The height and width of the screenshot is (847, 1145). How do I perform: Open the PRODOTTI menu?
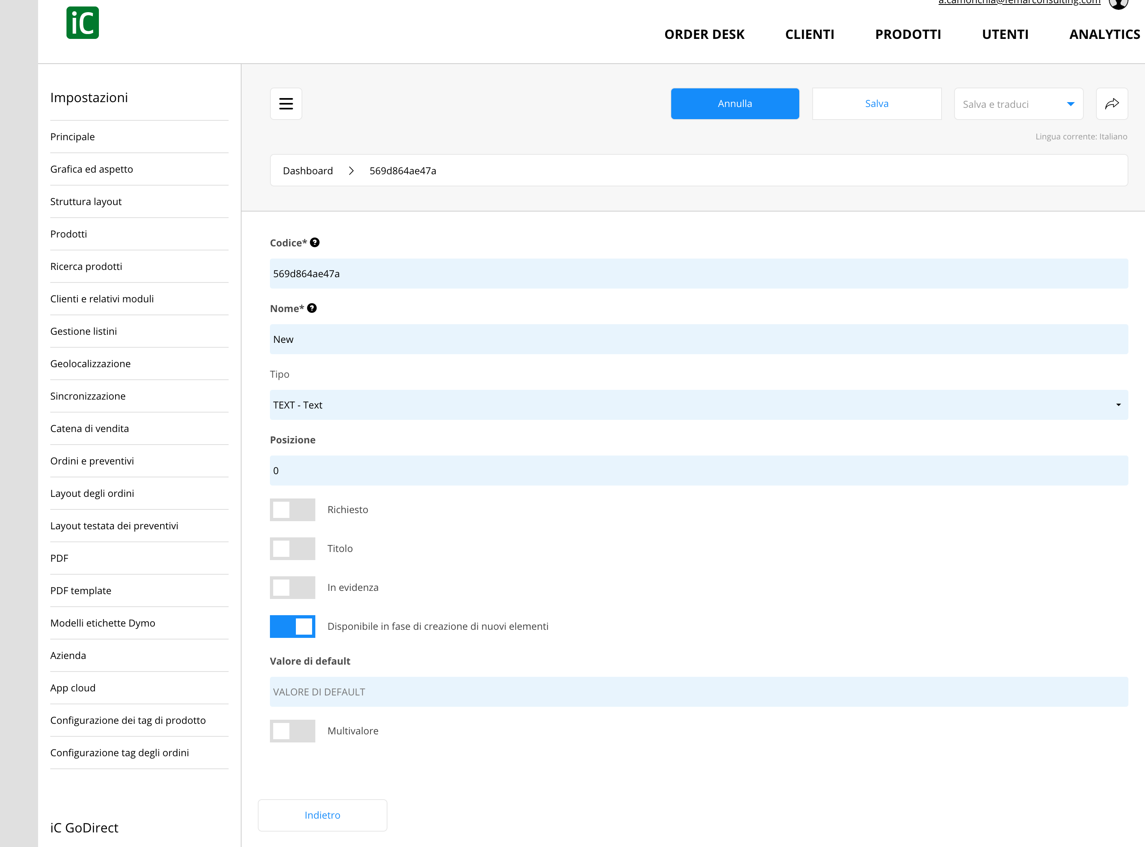[x=907, y=34]
